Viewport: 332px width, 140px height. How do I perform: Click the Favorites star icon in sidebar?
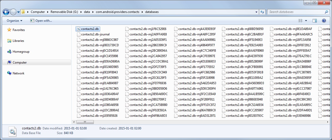tap(9, 30)
